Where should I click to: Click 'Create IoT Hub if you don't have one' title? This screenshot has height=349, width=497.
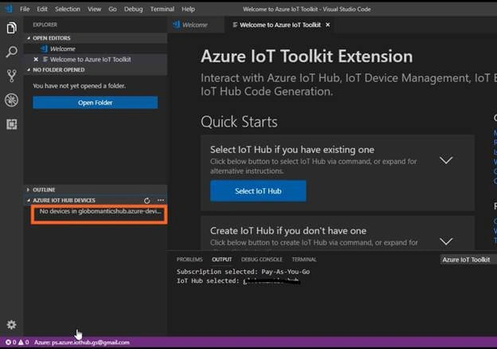click(288, 231)
